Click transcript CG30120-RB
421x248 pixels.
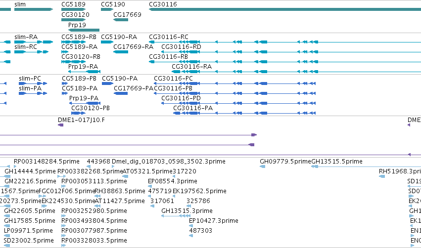81,57
